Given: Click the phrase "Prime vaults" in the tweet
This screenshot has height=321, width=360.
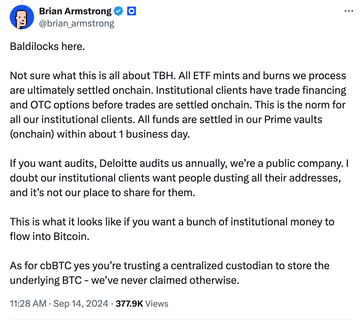Looking at the screenshot, I should point(293,120).
